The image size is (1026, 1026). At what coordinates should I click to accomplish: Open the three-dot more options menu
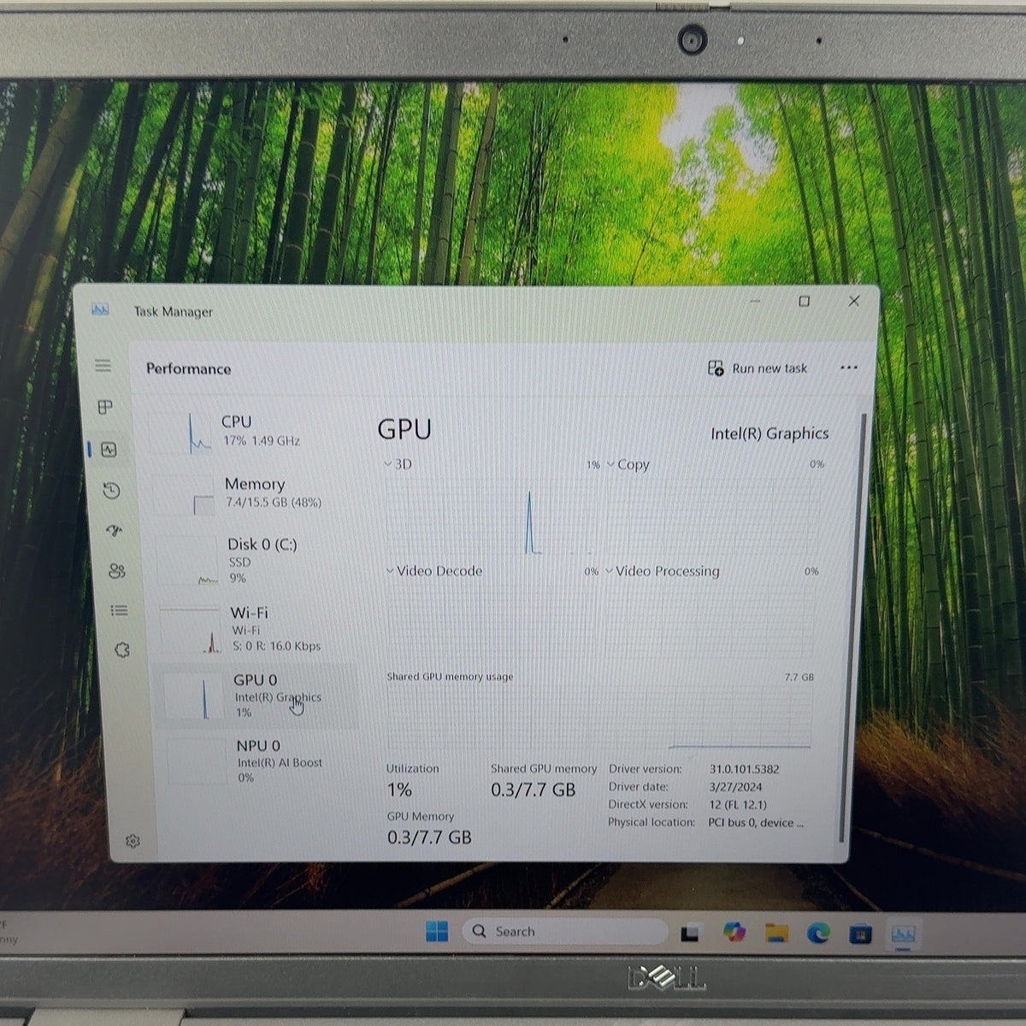click(x=848, y=368)
